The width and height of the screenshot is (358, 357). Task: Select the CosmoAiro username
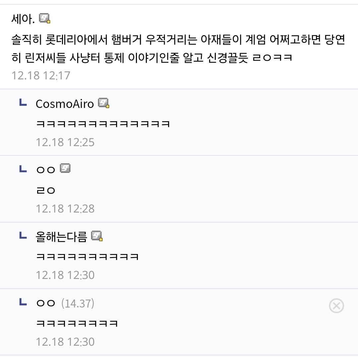point(65,104)
